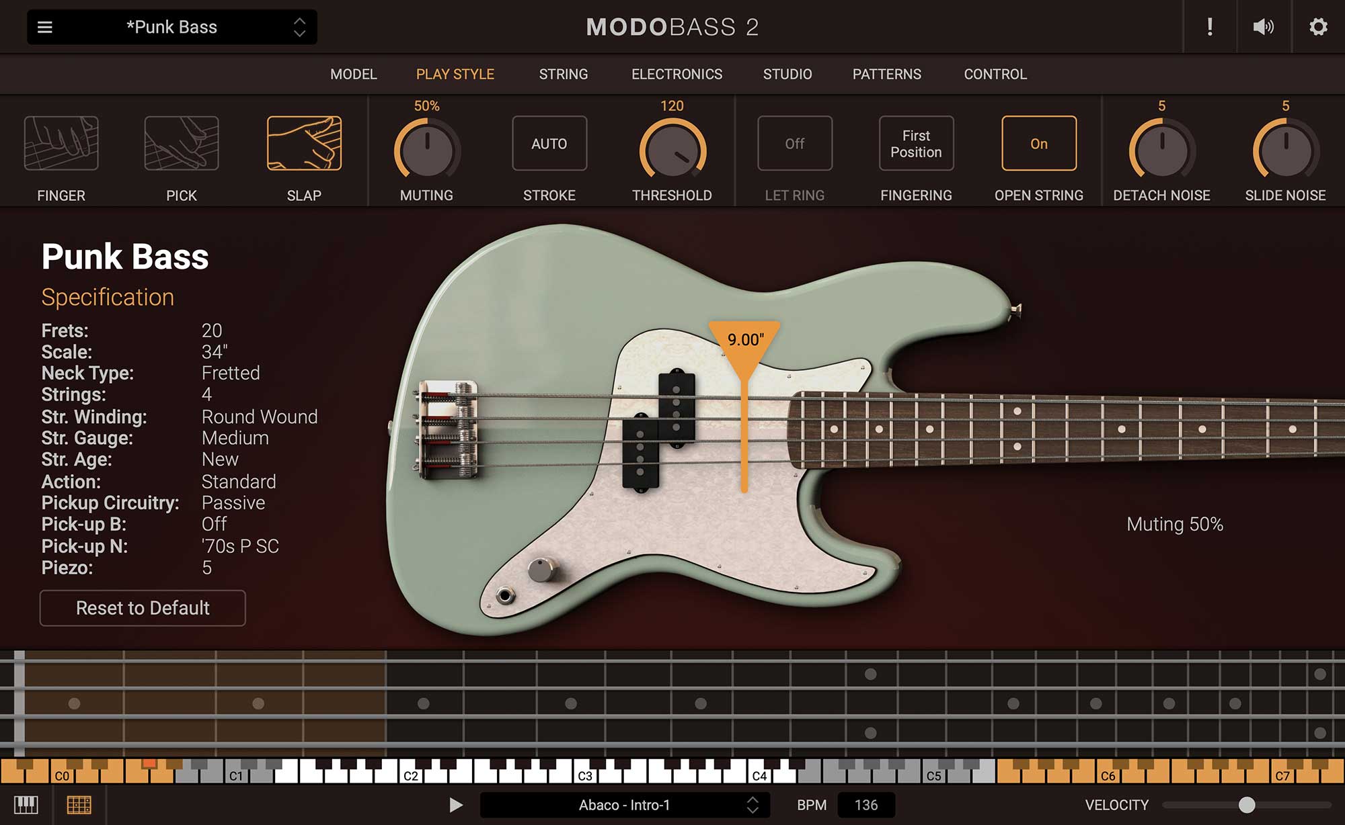Expand the Fingering First Position selector
This screenshot has height=825, width=1345.
point(916,143)
